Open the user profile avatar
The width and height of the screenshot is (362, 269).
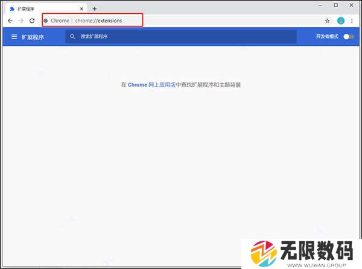341,20
